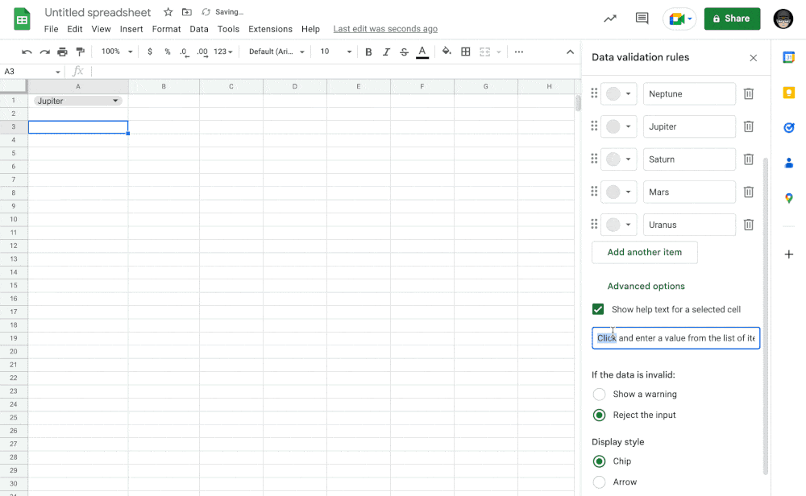Image resolution: width=806 pixels, height=496 pixels.
Task: Open the Extensions menu
Action: [x=270, y=29]
